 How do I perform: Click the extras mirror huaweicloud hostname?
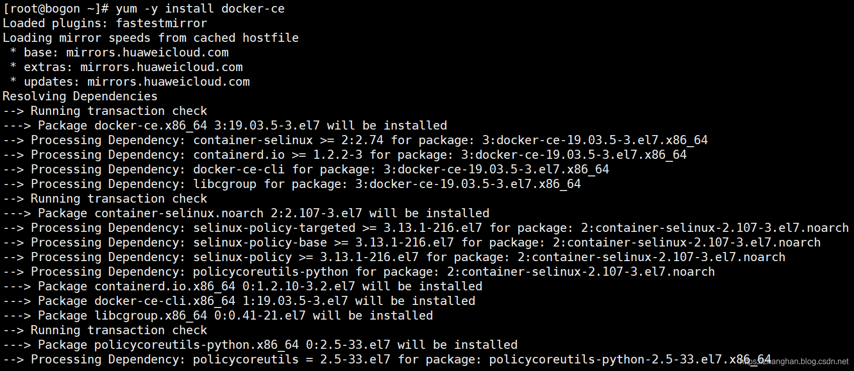click(161, 67)
